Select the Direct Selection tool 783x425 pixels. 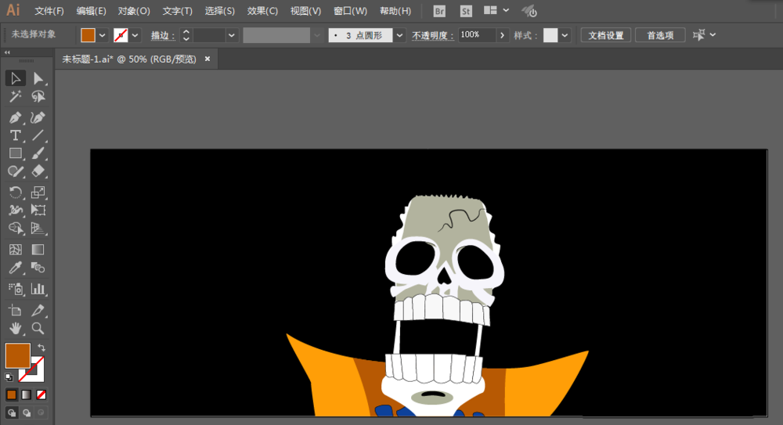[x=38, y=78]
